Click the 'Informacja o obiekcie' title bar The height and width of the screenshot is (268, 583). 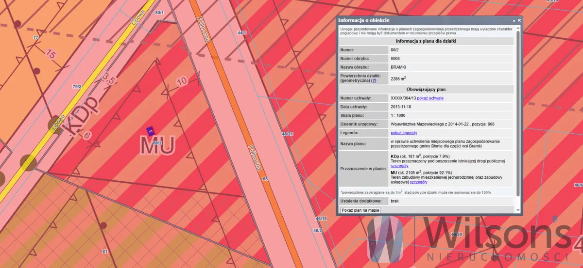tap(429, 20)
